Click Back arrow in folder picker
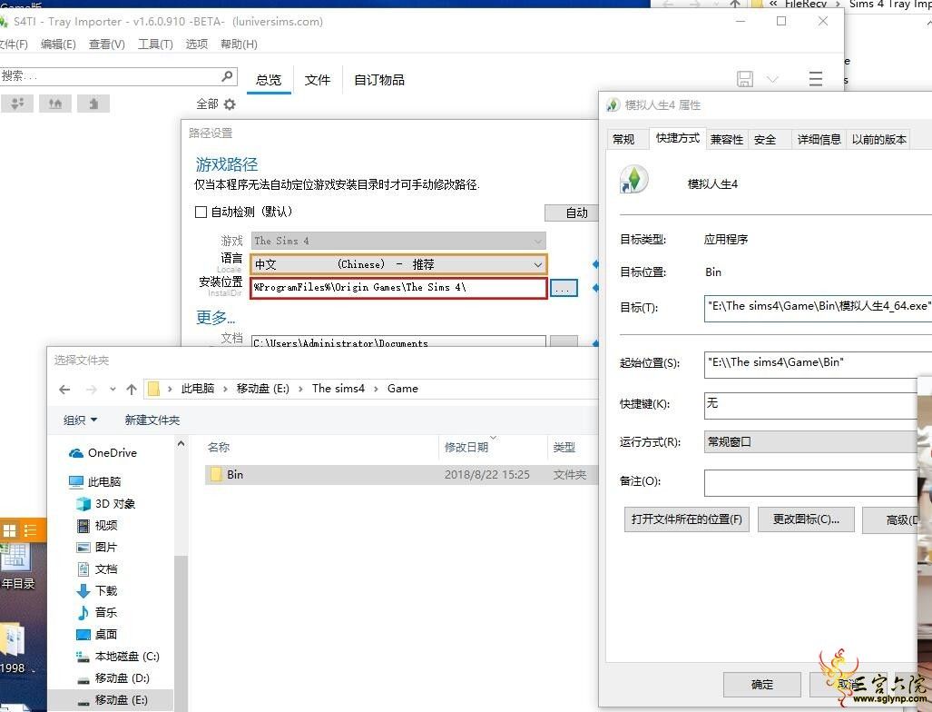This screenshot has height=712, width=932. click(x=64, y=389)
